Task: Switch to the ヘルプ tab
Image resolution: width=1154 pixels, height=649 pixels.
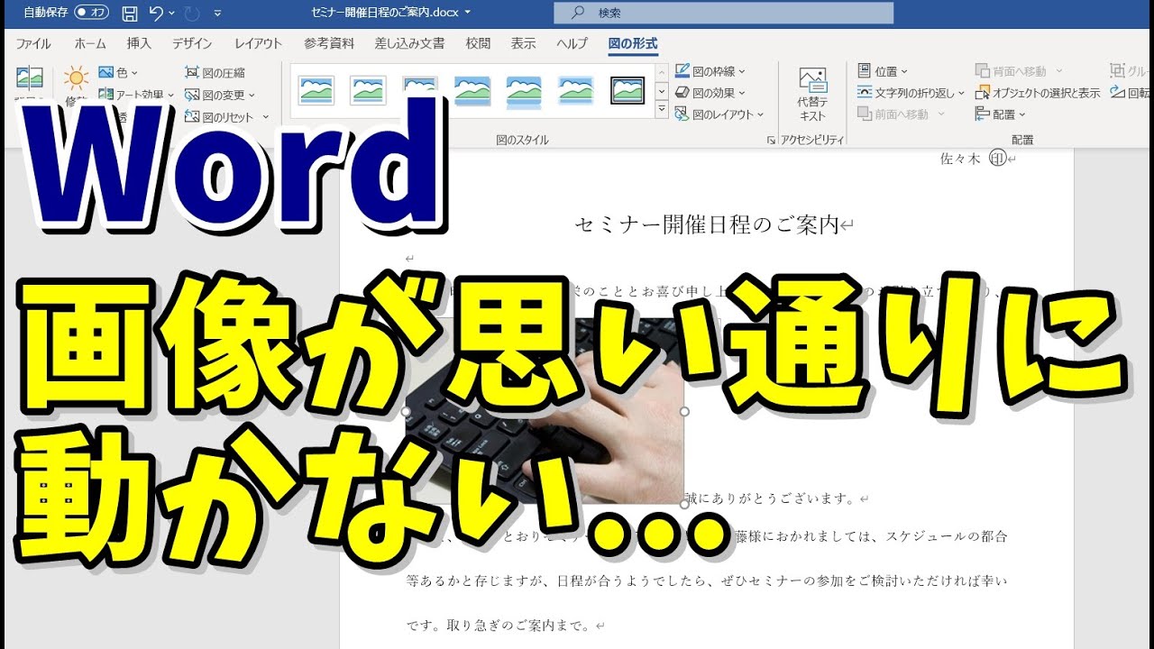Action: coord(572,43)
